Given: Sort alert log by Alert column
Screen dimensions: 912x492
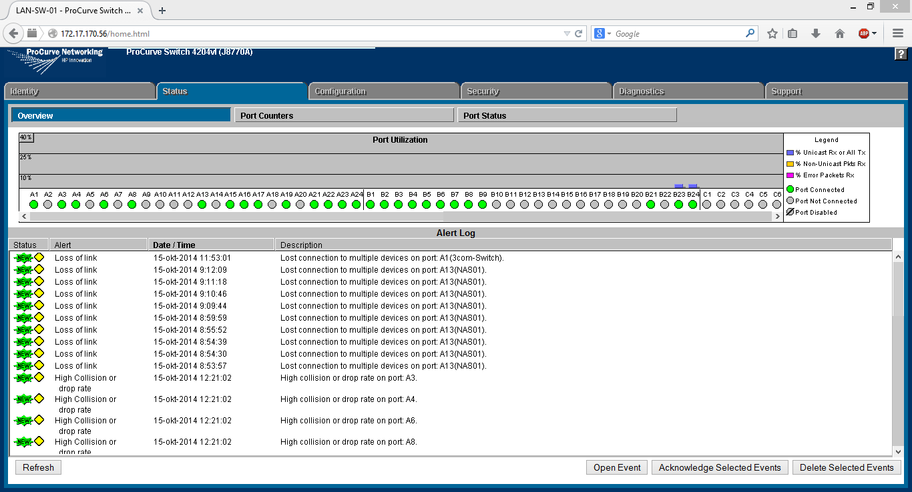Looking at the screenshot, I should click(98, 245).
